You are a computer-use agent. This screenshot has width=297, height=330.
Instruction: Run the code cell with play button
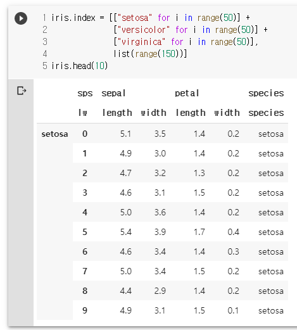pos(21,18)
